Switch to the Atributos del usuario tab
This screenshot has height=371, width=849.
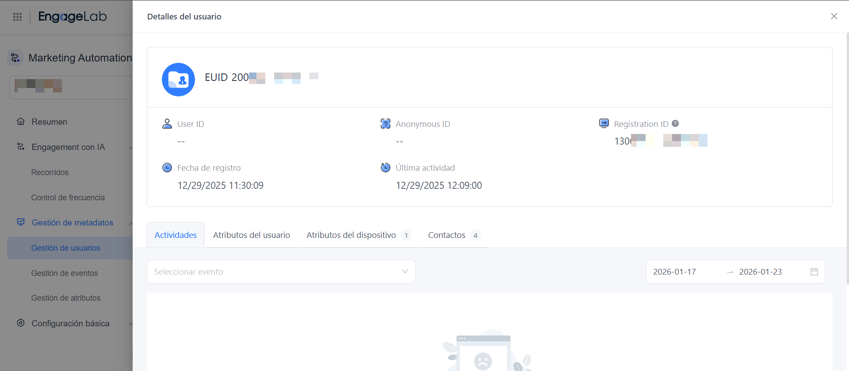pyautogui.click(x=252, y=235)
